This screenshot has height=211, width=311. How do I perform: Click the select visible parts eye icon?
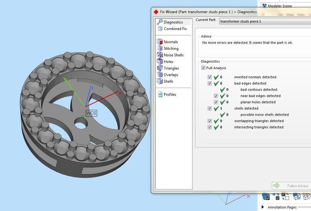click(276, 196)
